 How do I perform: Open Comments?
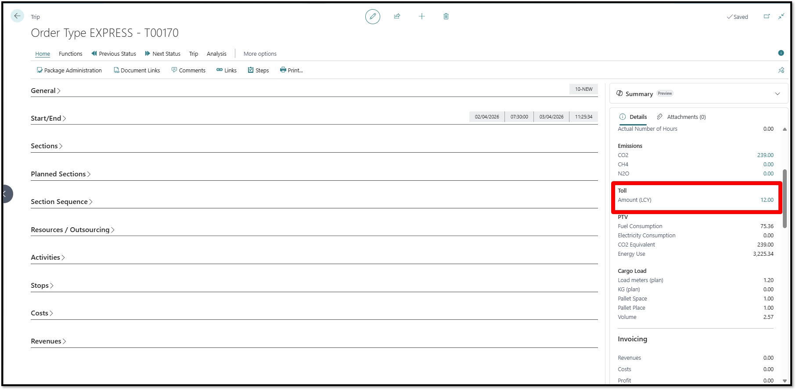point(188,70)
